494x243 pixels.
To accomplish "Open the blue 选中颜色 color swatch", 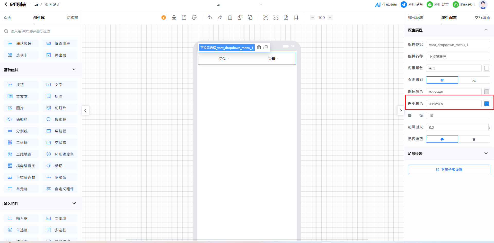I will coord(487,104).
